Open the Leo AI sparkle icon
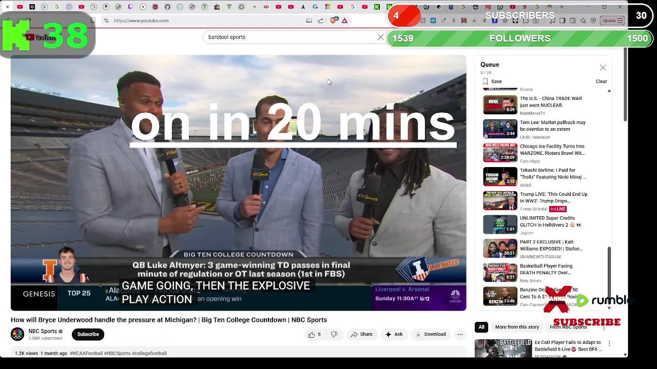Viewport: 657px width, 369px height. pos(583,20)
